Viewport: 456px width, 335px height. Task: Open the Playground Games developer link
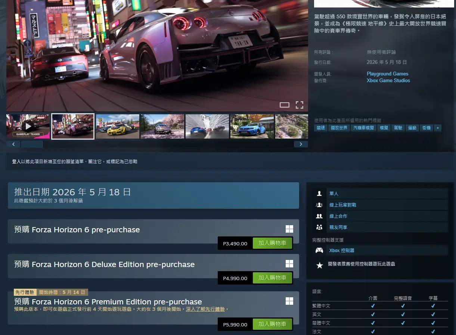click(387, 74)
